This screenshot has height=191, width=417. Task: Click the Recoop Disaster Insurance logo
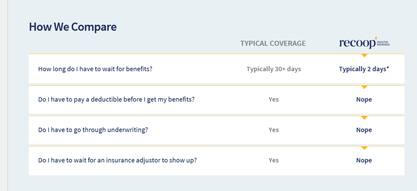[x=364, y=43]
